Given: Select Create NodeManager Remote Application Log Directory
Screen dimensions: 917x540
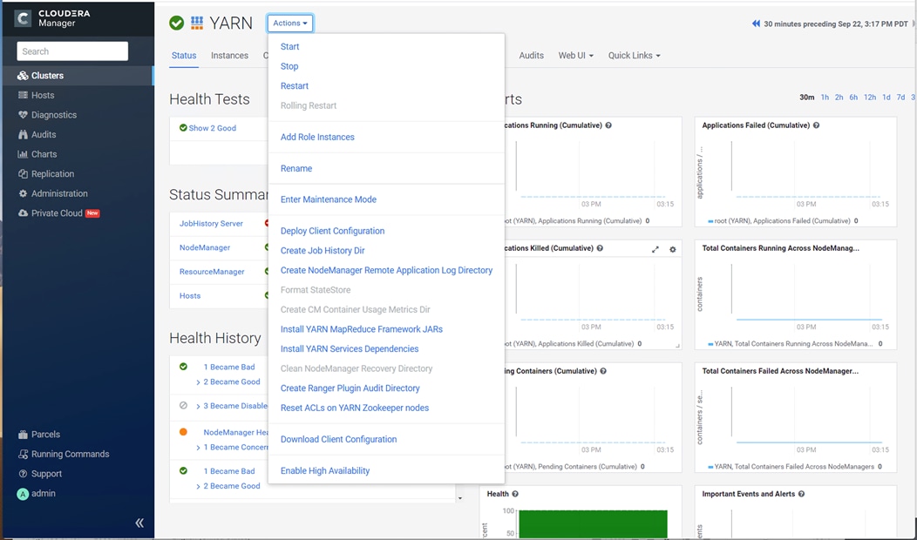Looking at the screenshot, I should point(386,270).
